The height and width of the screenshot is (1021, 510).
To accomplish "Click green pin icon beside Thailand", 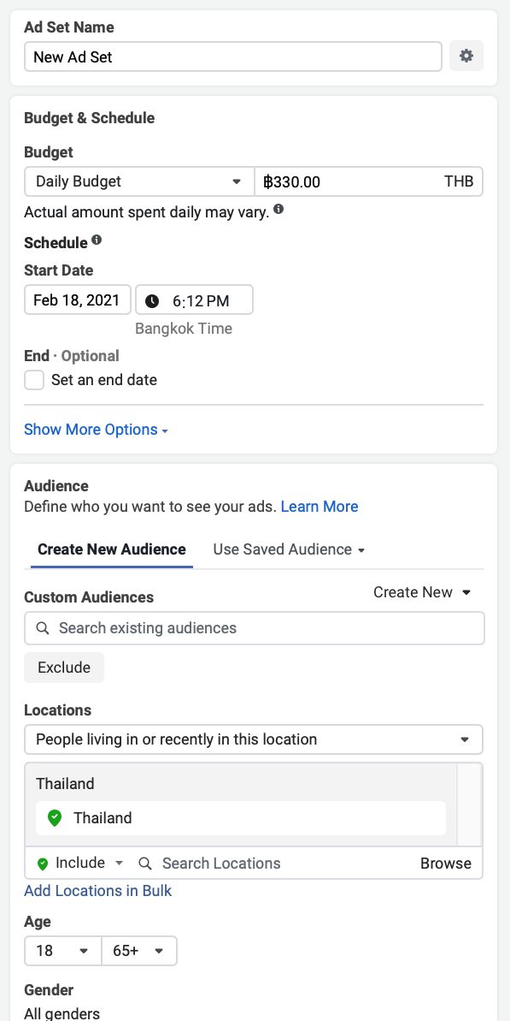I will (55, 818).
